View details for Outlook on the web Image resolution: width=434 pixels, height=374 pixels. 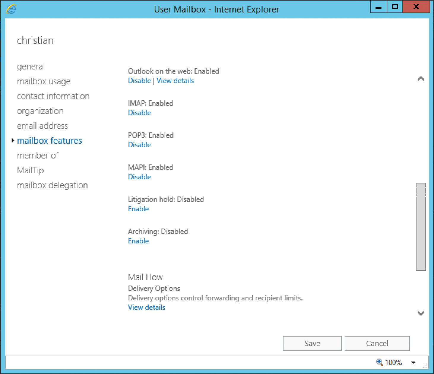[x=175, y=80]
